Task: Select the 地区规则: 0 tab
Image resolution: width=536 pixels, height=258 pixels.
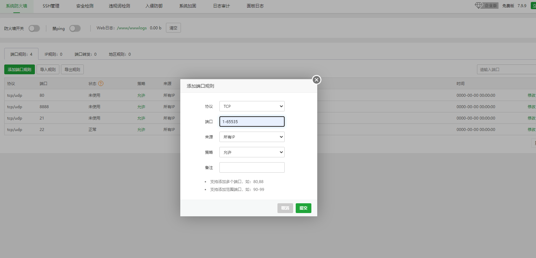Action: coord(120,54)
